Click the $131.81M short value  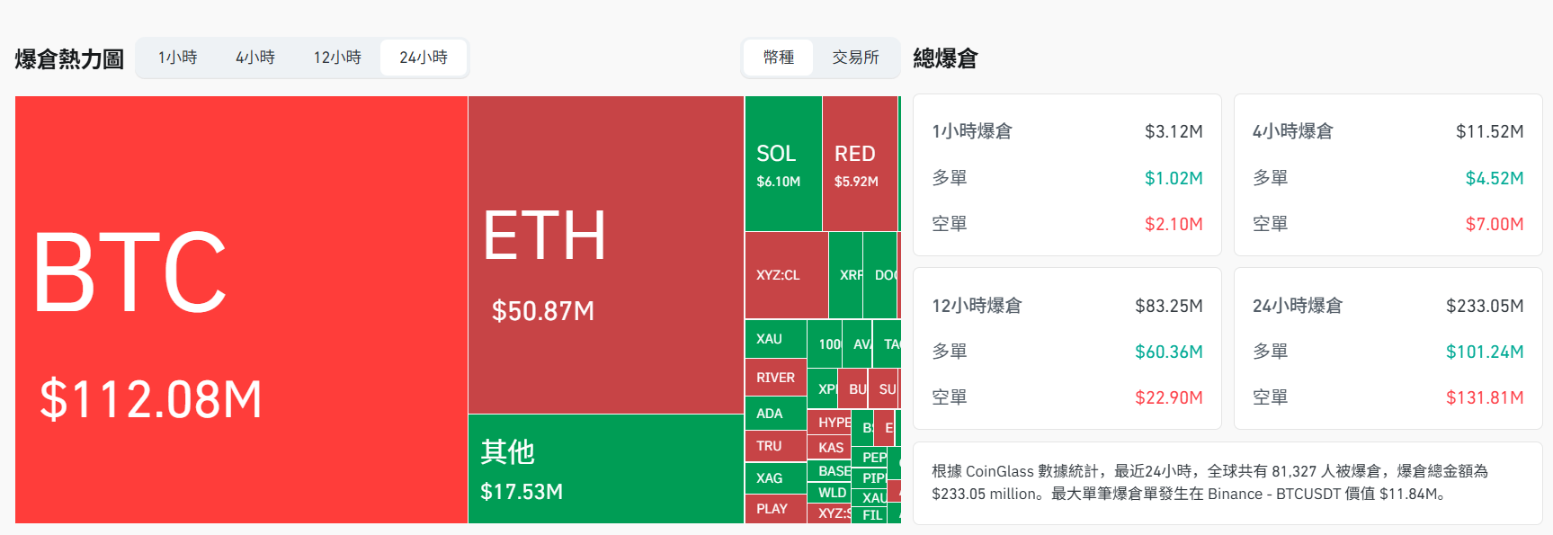[x=1485, y=397]
